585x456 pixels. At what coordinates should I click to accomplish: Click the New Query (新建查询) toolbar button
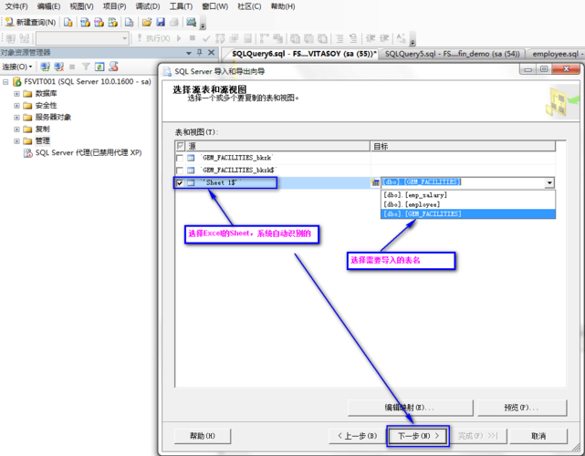coord(31,23)
